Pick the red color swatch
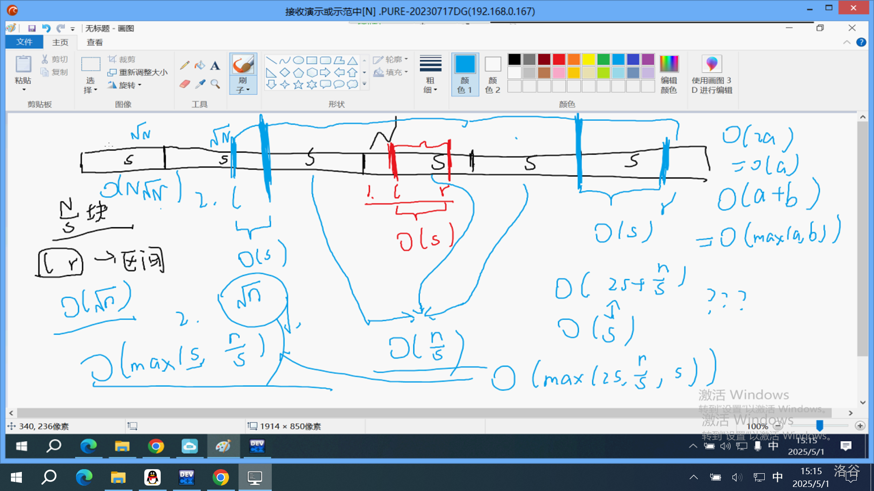This screenshot has width=874, height=491. coord(559,60)
